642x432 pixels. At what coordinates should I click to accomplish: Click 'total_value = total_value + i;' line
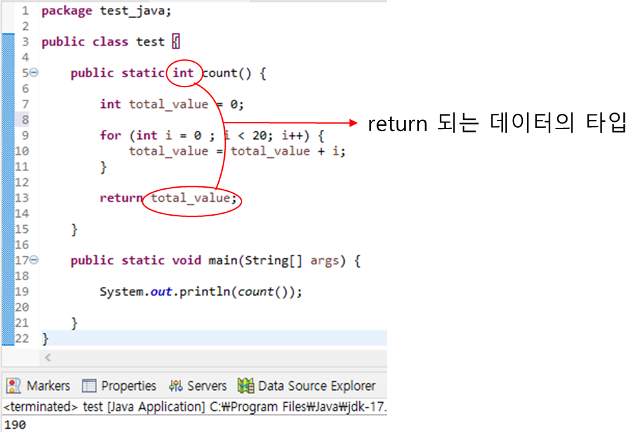[237, 152]
